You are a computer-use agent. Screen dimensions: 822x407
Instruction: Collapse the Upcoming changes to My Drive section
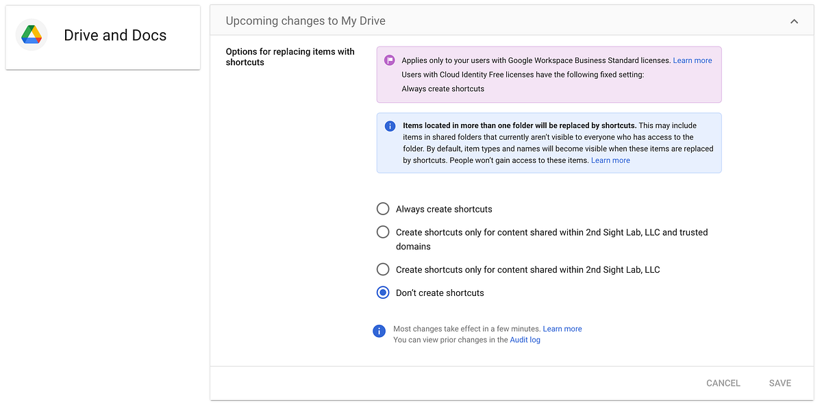[x=794, y=21]
